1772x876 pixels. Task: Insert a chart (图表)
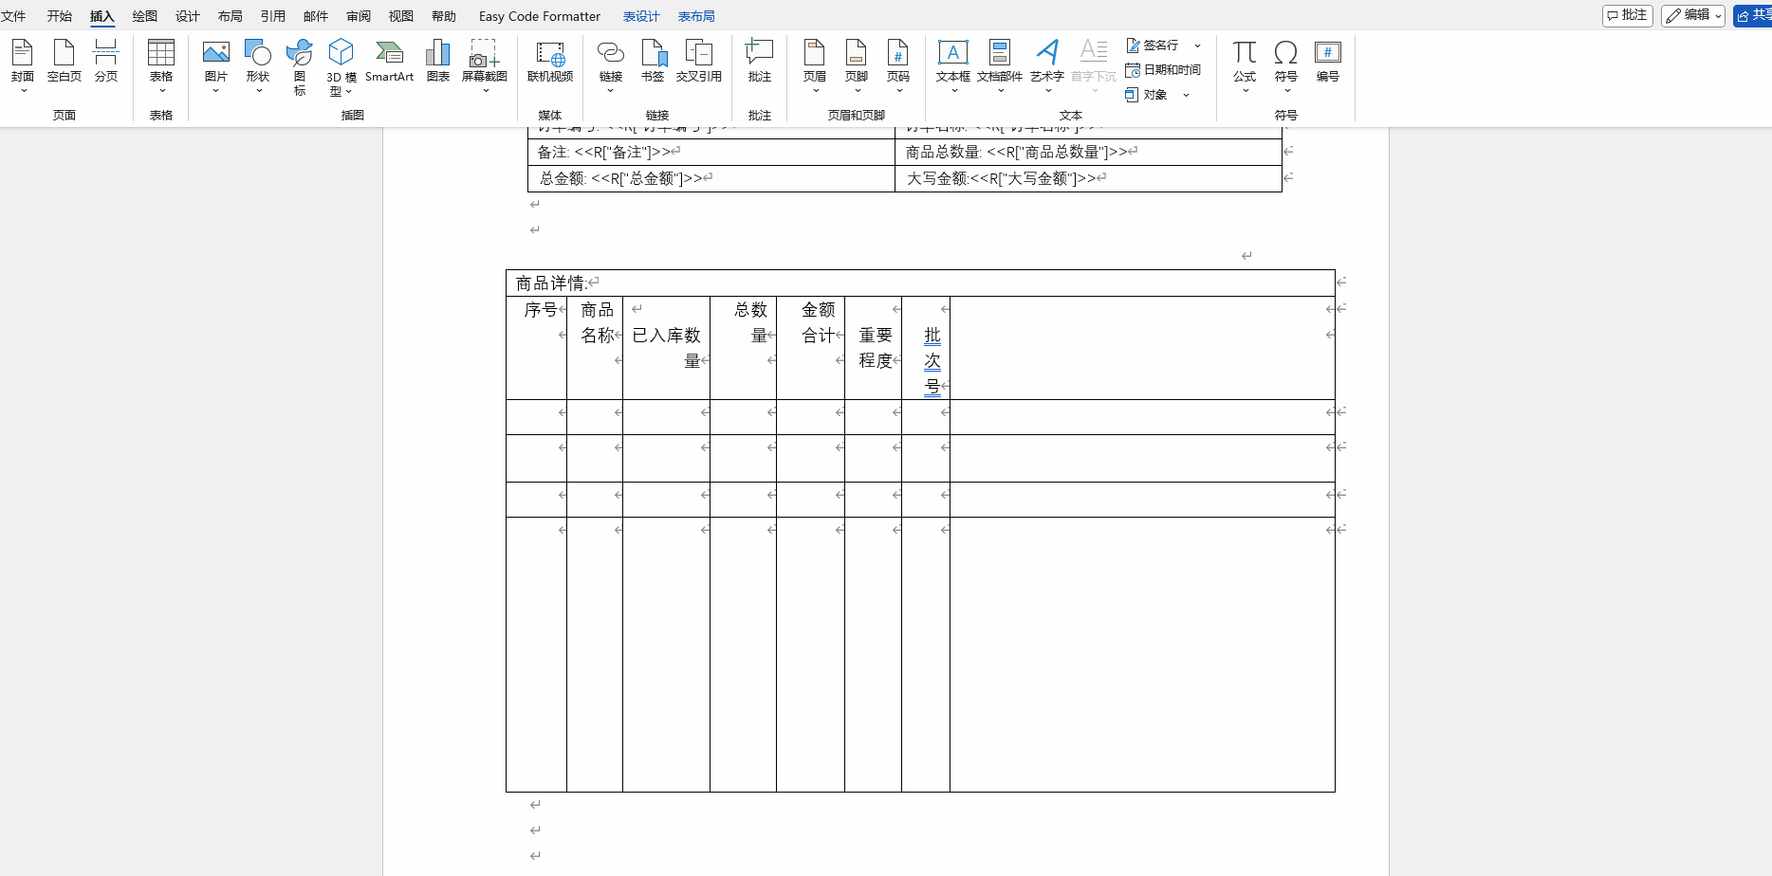click(438, 62)
